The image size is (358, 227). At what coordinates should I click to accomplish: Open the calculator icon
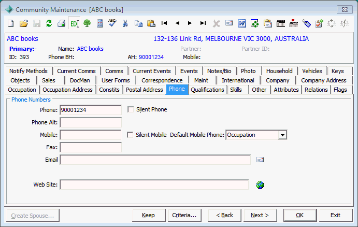point(100,23)
